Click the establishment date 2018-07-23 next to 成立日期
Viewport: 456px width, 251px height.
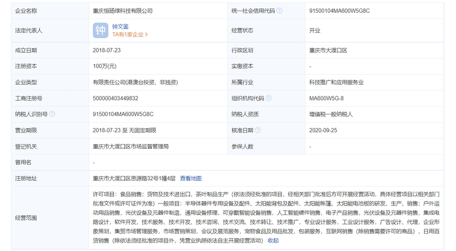click(107, 50)
